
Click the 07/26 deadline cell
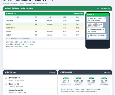pyautogui.click(x=64, y=28)
